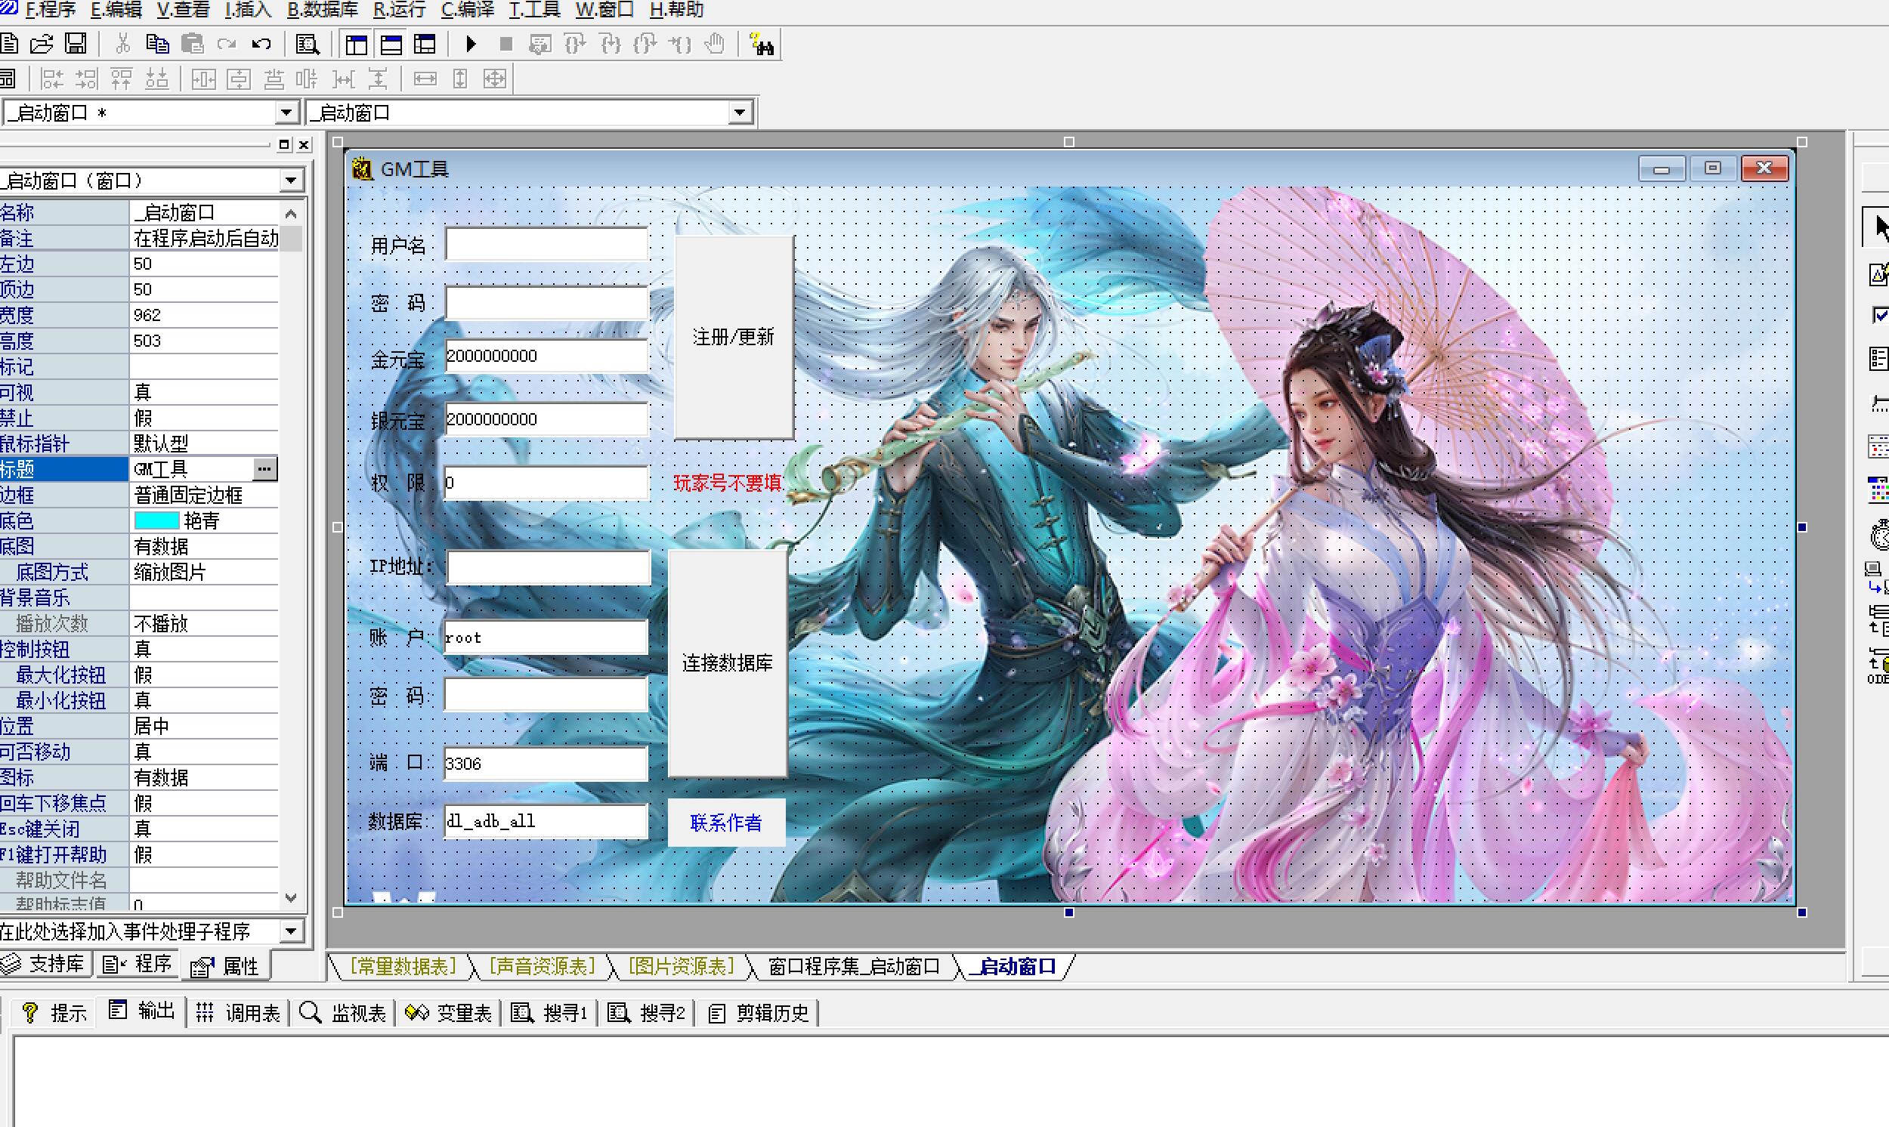The height and width of the screenshot is (1127, 1889).
Task: Open the T.工具 menu
Action: pyautogui.click(x=534, y=10)
